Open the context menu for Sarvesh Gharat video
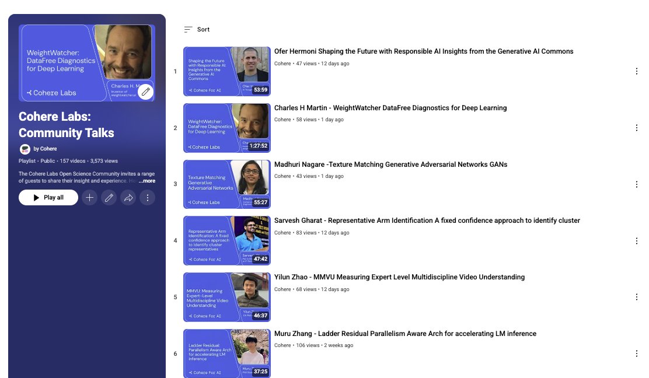The width and height of the screenshot is (649, 378). pyautogui.click(x=636, y=240)
